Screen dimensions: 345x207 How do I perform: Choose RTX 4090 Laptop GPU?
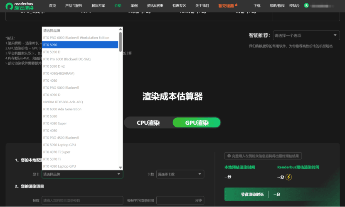(x=80, y=166)
